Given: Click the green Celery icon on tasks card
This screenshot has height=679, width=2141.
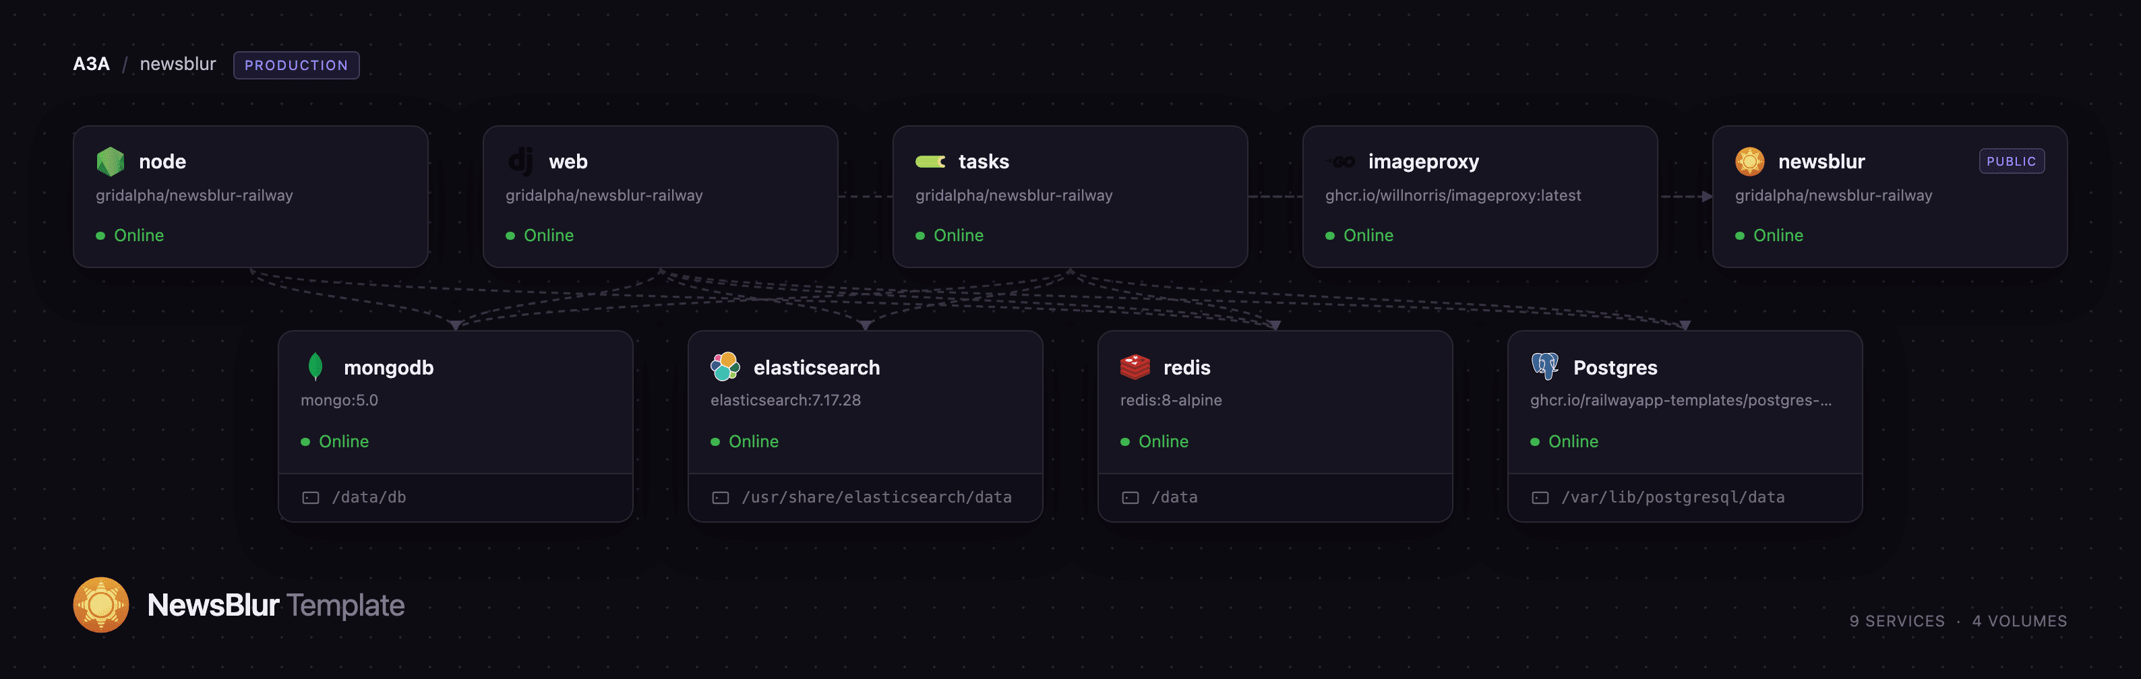Looking at the screenshot, I should [930, 162].
